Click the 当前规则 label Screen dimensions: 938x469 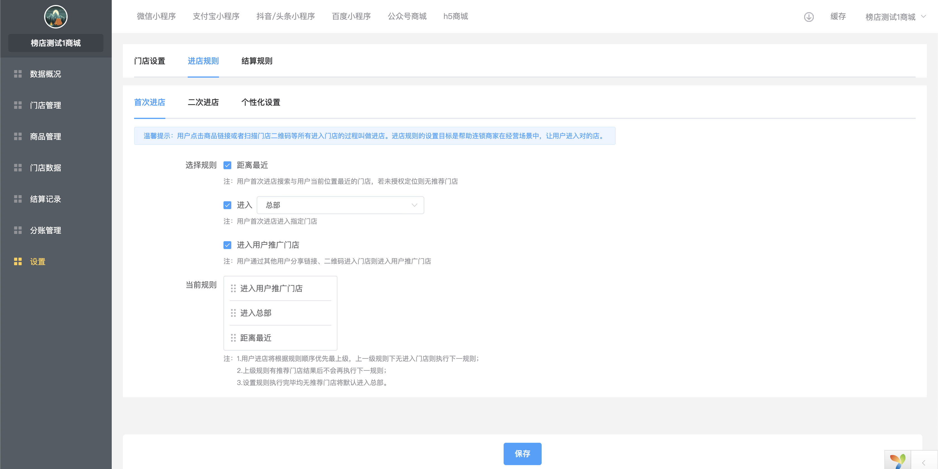tap(201, 285)
